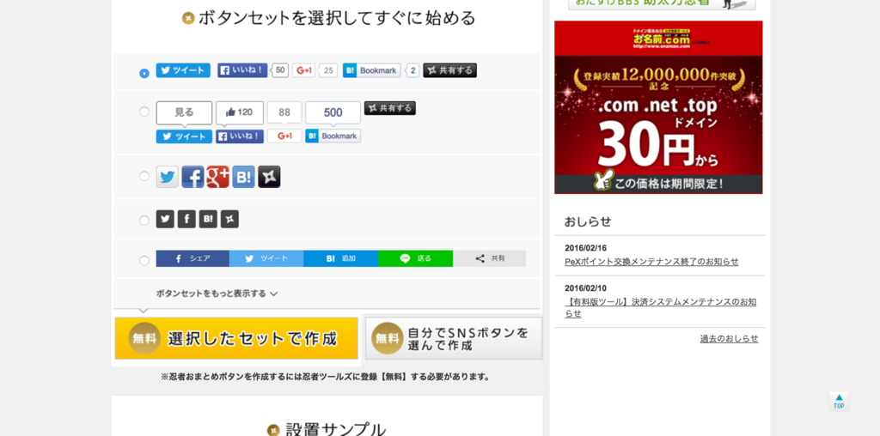
Task: Click the large Facebook icon
Action: 192,177
